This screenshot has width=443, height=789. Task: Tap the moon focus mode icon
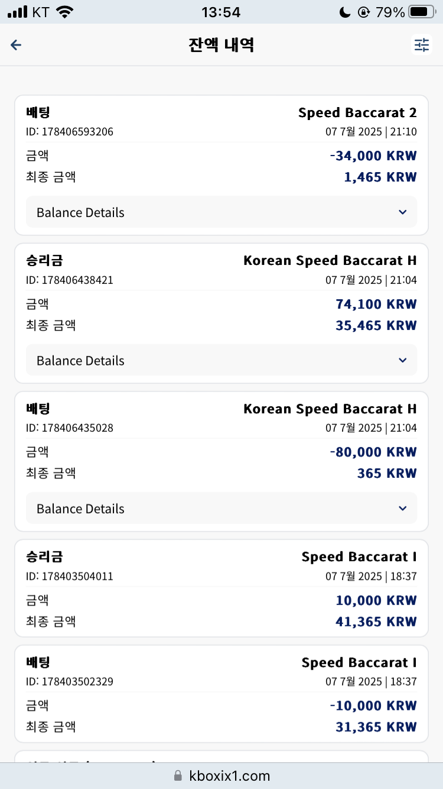tap(346, 12)
